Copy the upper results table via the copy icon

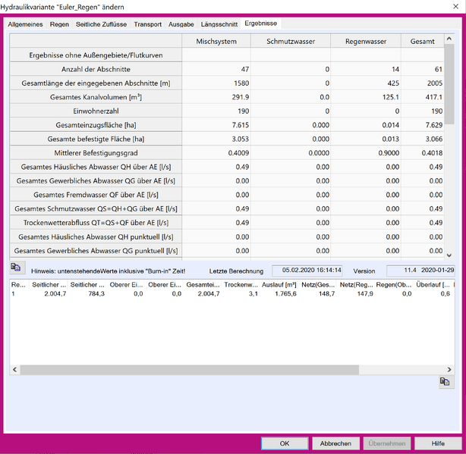(16, 268)
